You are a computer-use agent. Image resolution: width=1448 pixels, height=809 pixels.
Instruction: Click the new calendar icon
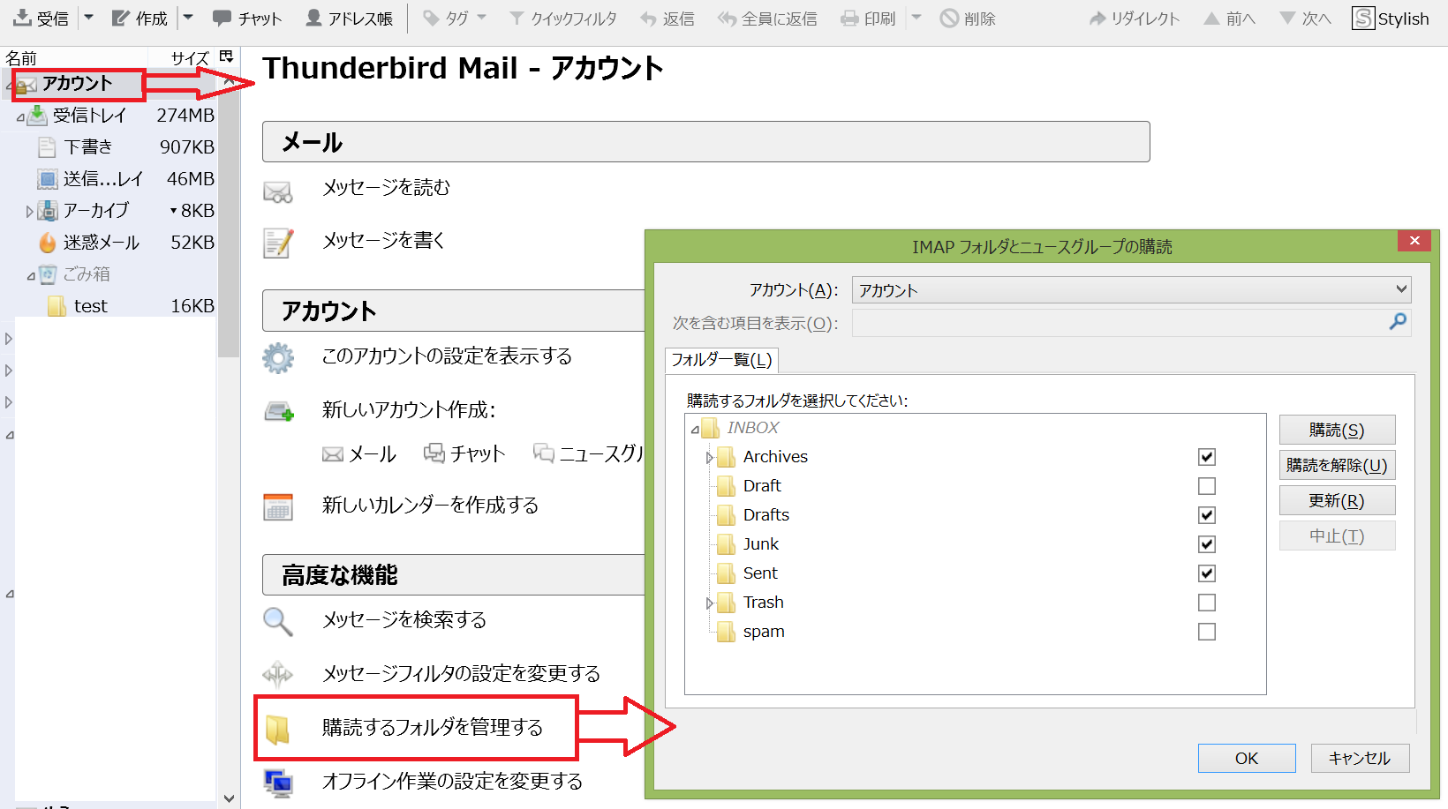click(x=278, y=506)
